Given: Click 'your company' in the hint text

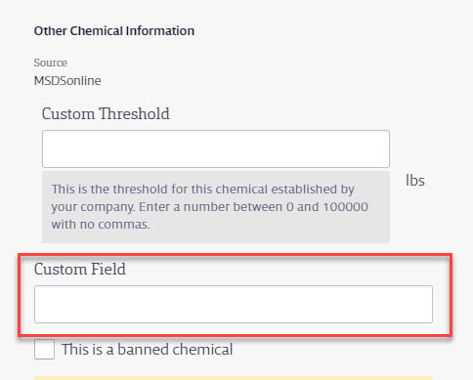Looking at the screenshot, I should 93,207.
